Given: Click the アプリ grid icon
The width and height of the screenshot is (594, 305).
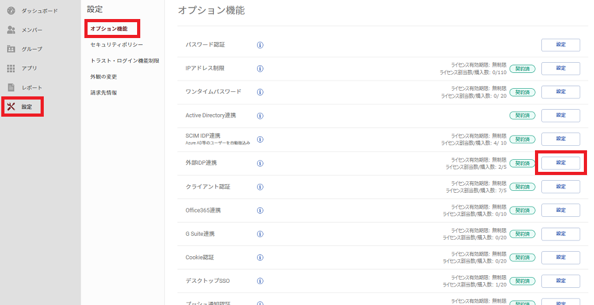Looking at the screenshot, I should [x=11, y=68].
